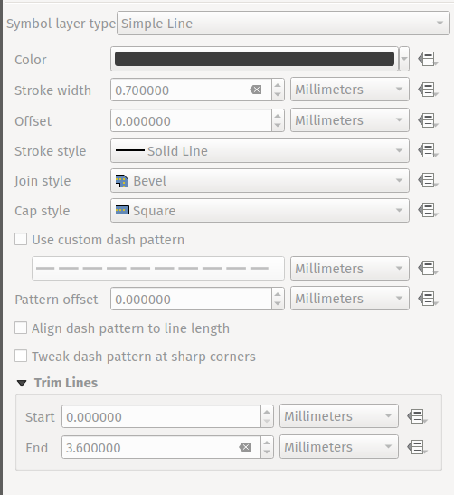Collapse the Trim Lines section
The height and width of the screenshot is (495, 454).
click(x=22, y=384)
